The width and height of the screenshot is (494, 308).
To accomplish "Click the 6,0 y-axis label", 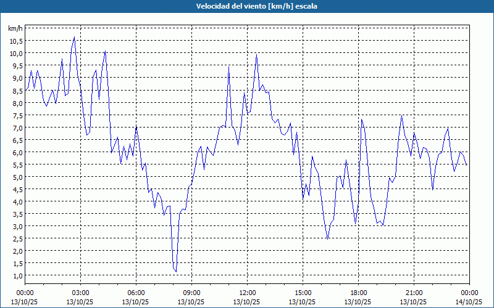I will [x=16, y=152].
